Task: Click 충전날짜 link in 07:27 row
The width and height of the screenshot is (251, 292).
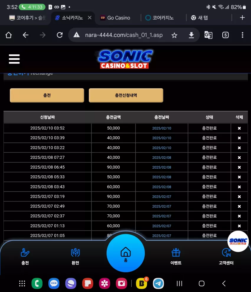Action: coord(162,158)
